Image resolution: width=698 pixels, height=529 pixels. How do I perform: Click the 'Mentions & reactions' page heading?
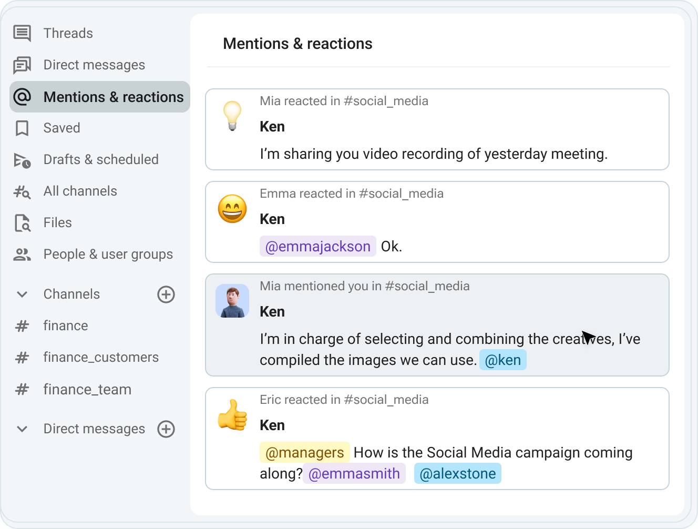click(297, 44)
